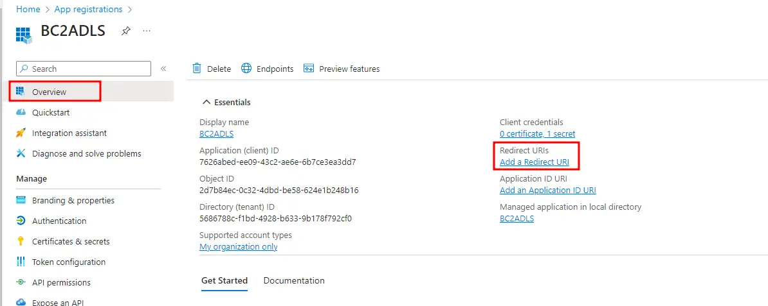
Task: Pin the BC2ADLS app registration
Action: coord(126,31)
